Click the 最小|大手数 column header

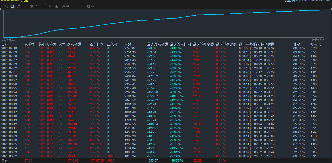pyautogui.click(x=48, y=44)
